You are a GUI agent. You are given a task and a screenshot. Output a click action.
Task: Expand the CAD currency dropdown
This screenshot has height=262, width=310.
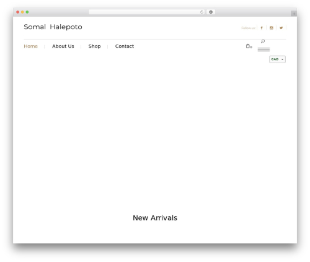pyautogui.click(x=277, y=59)
